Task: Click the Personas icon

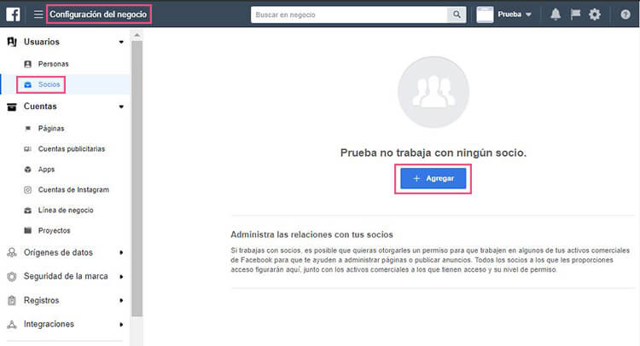Action: pos(28,64)
